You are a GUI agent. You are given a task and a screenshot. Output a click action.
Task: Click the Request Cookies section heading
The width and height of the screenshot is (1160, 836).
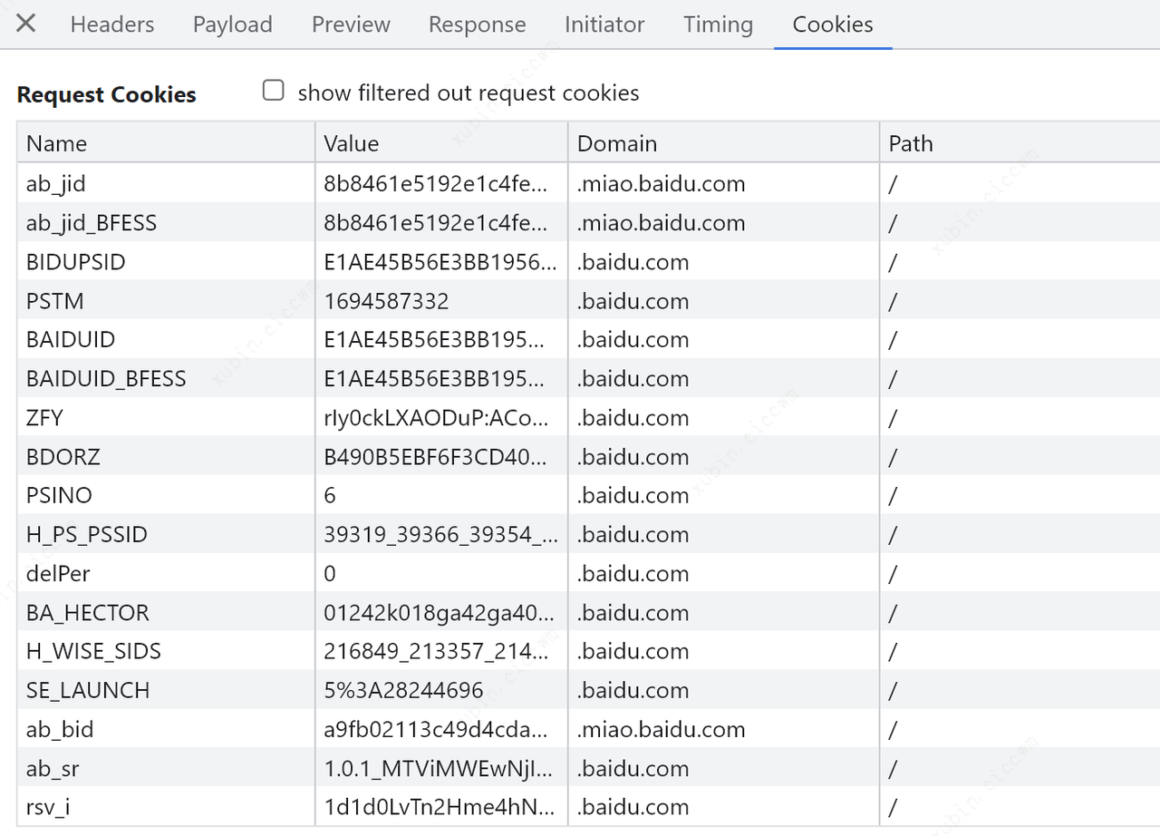(x=106, y=94)
